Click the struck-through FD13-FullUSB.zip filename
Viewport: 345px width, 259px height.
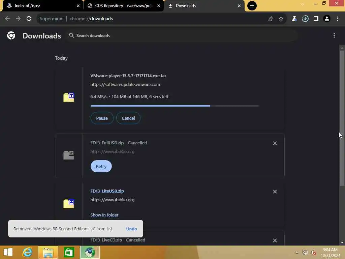tap(107, 143)
